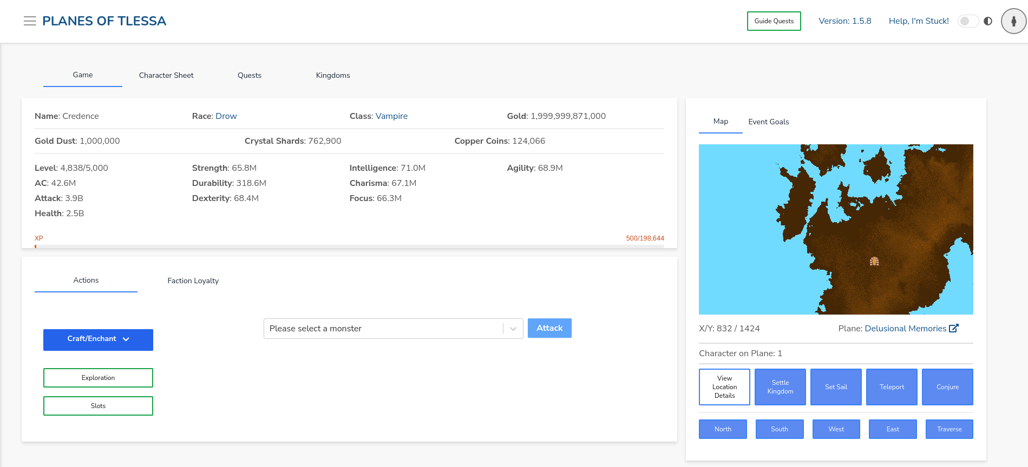Toggle the dark mode switch

pyautogui.click(x=968, y=21)
